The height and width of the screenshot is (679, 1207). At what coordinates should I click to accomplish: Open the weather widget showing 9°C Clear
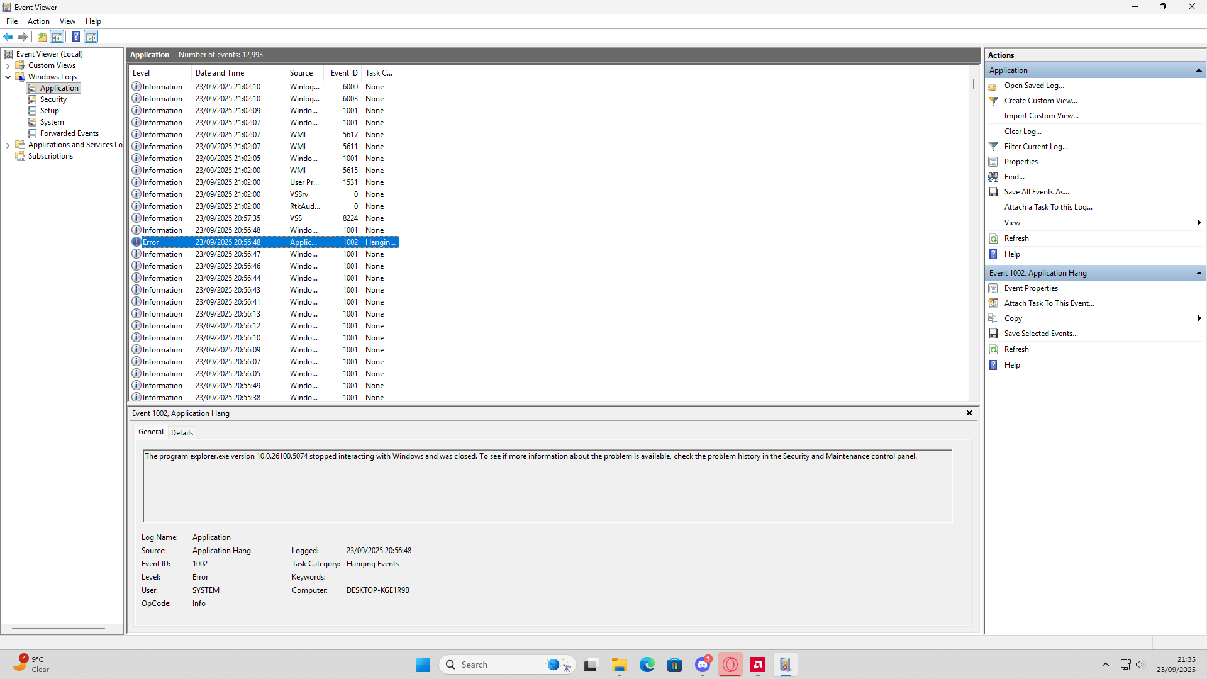pyautogui.click(x=31, y=665)
